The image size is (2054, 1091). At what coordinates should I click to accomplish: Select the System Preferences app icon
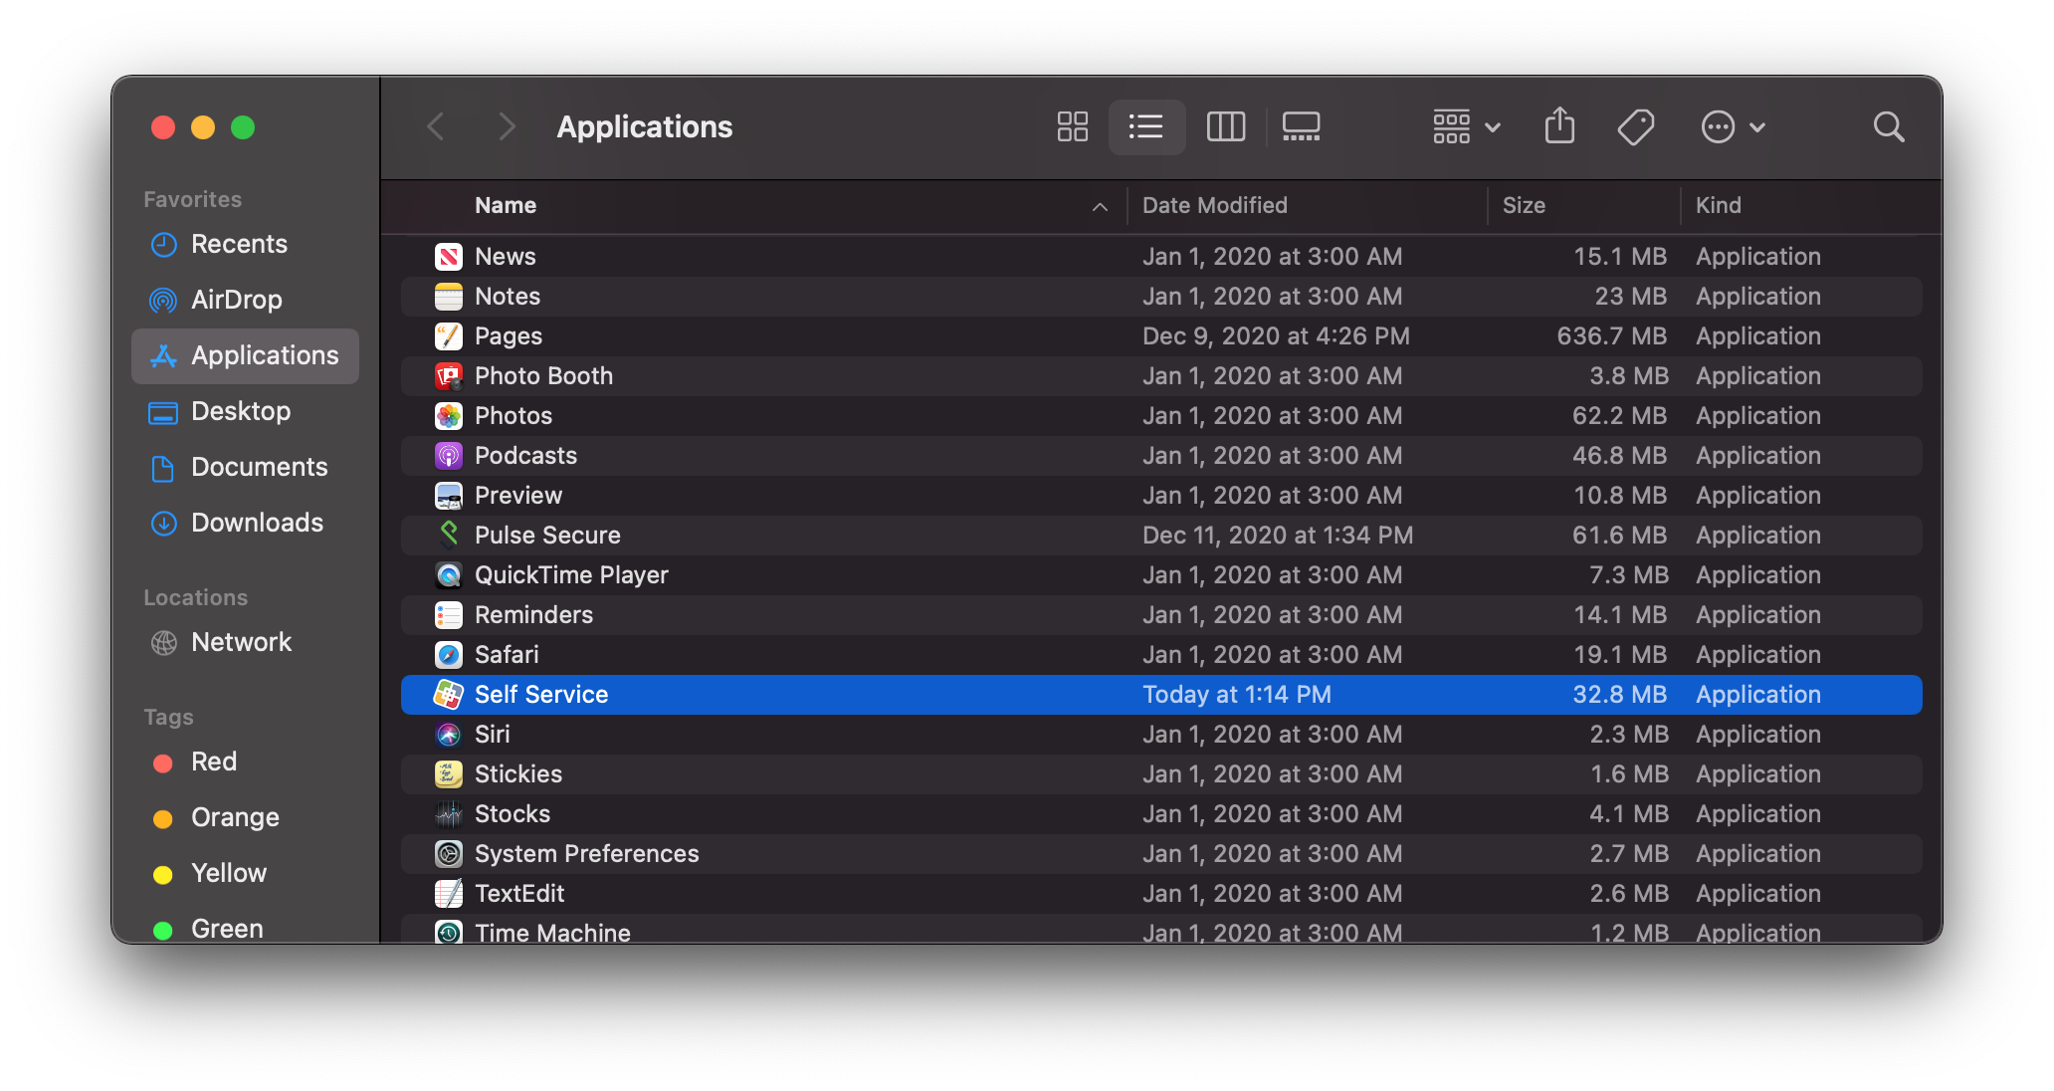[449, 854]
